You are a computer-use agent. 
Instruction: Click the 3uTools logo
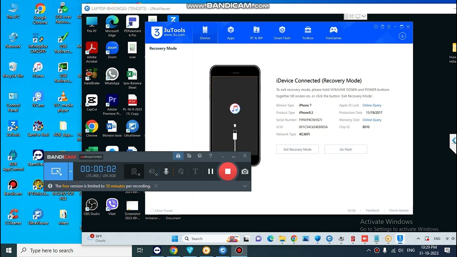pos(168,32)
